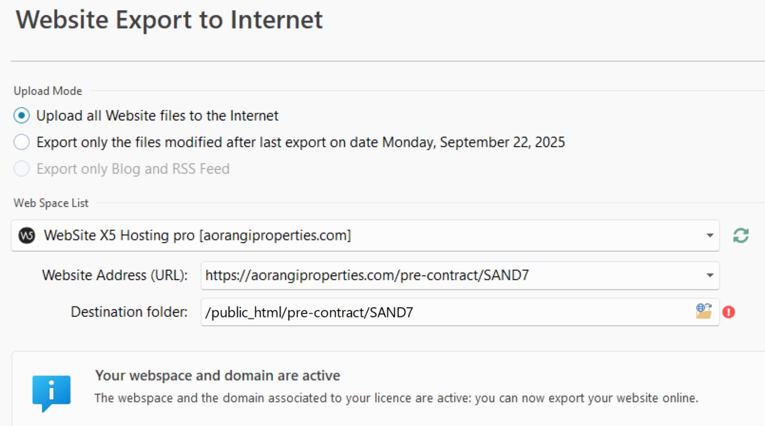Open the destination folder browse icon
This screenshot has height=426, width=765.
704,311
